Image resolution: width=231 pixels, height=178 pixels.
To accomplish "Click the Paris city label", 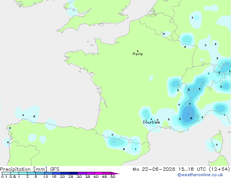I will (138, 54).
